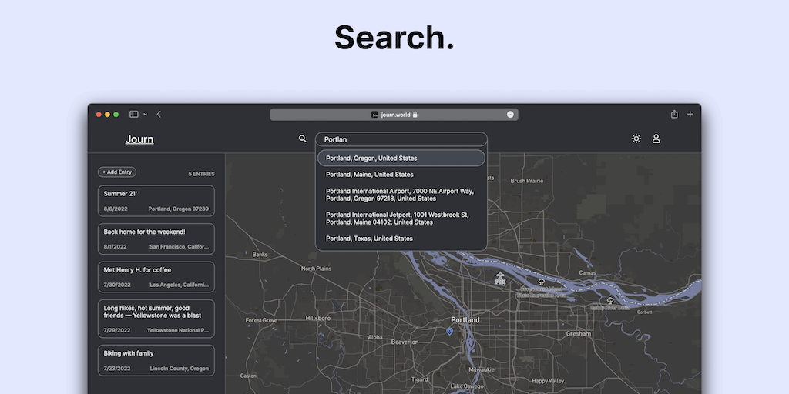Viewport: 789px width, 394px height.
Task: Expand the sidebar dropdown chevron in Safari
Action: pos(145,115)
